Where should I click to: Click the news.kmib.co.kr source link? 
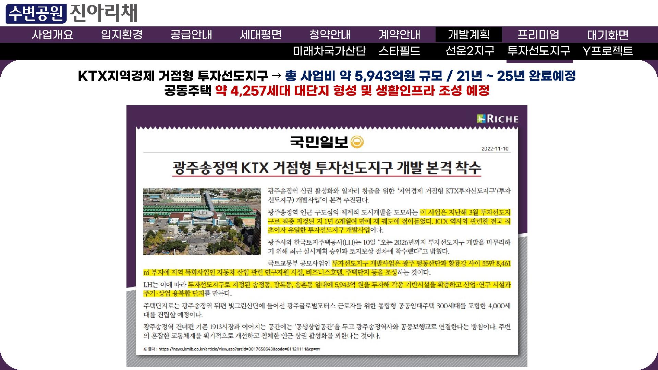[x=239, y=349]
